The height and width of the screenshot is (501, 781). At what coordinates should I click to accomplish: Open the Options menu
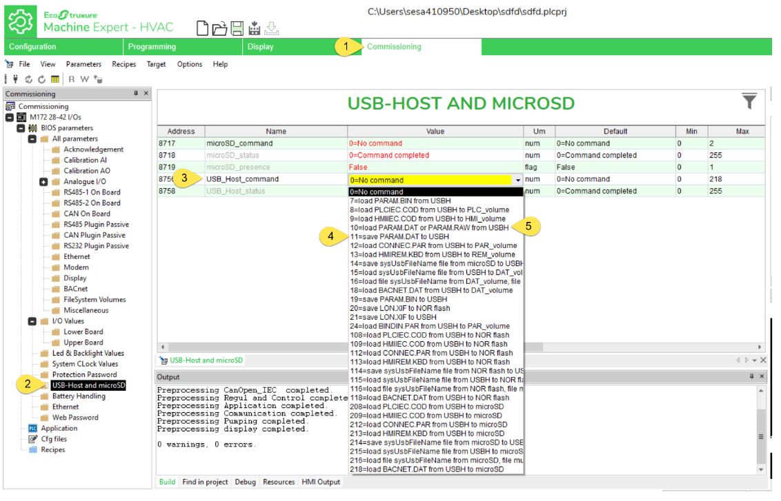(190, 64)
